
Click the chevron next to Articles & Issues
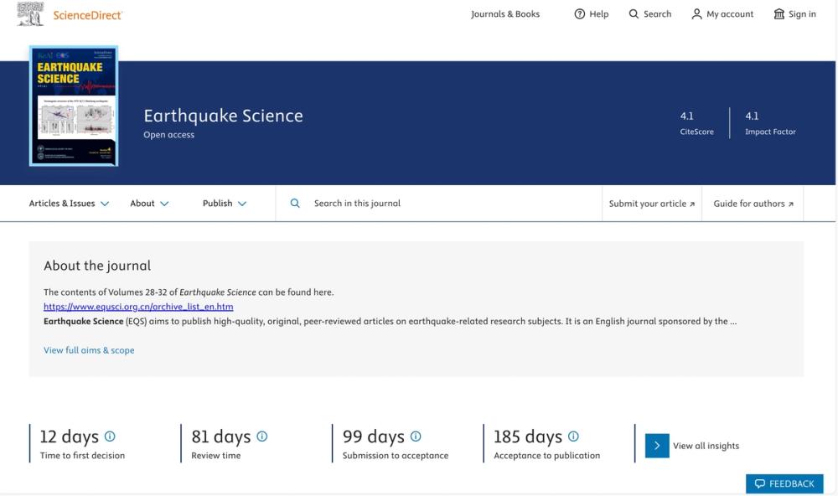[x=105, y=204]
